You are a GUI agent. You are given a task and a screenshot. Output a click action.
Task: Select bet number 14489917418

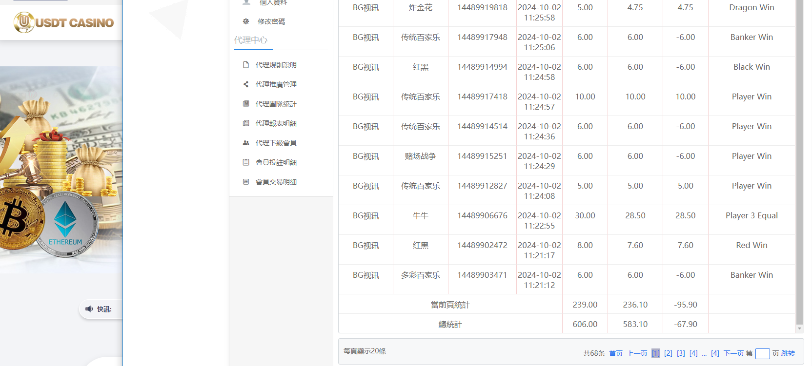[482, 96]
